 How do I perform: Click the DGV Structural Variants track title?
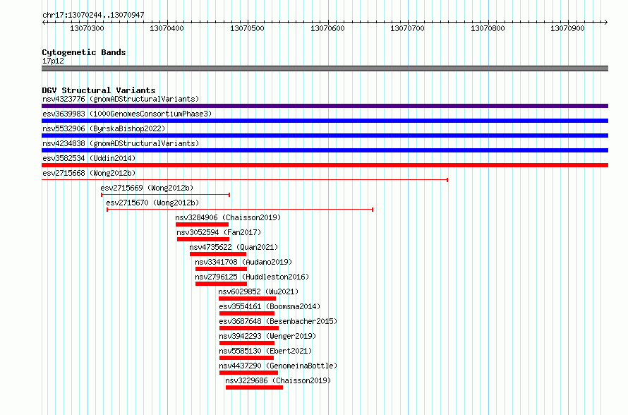99,90
